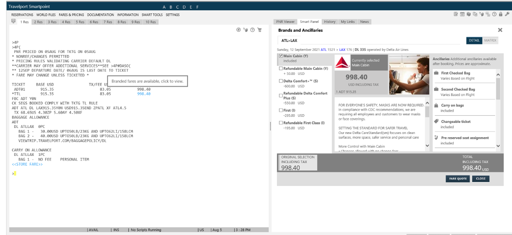Screen dimensions: 512x235
Task: Click the Pre reserved seat assignment icon
Action: coord(436,138)
